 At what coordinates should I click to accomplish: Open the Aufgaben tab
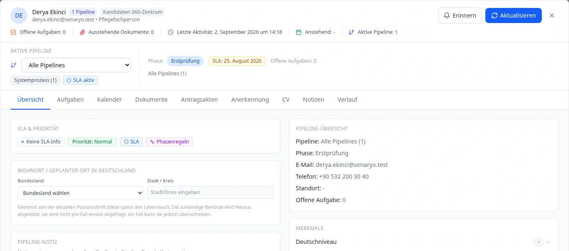tap(70, 100)
